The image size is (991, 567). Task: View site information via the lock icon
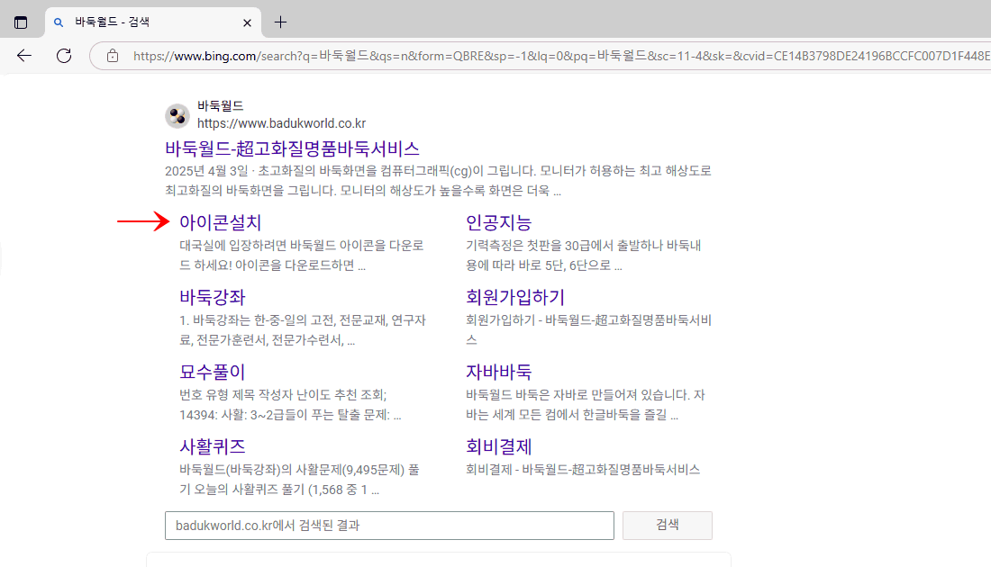point(113,56)
